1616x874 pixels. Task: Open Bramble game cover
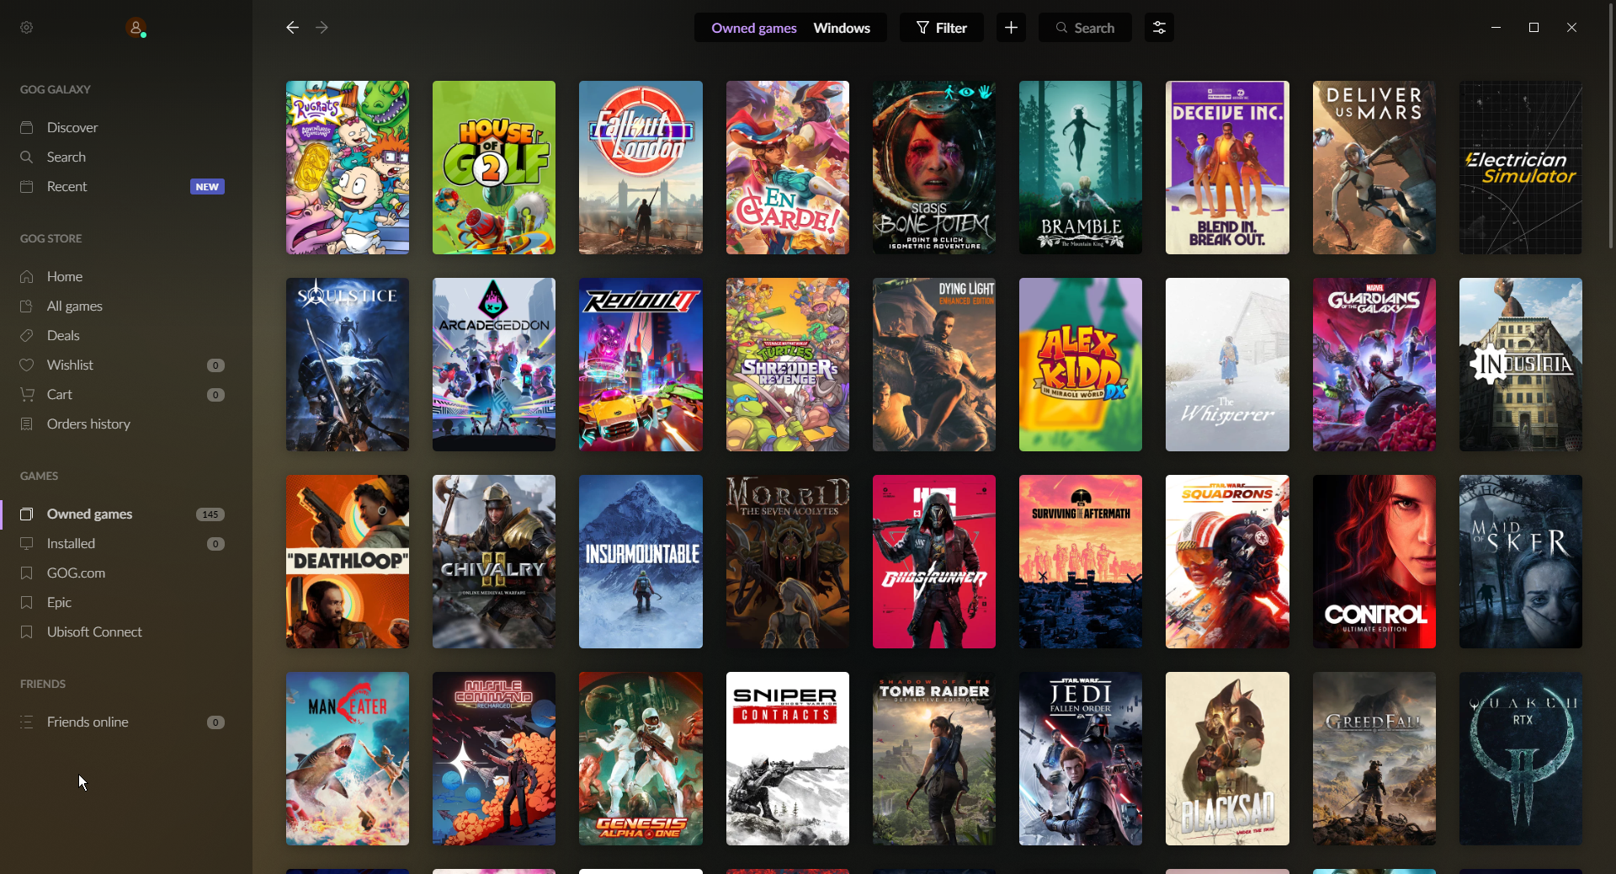[x=1081, y=168]
